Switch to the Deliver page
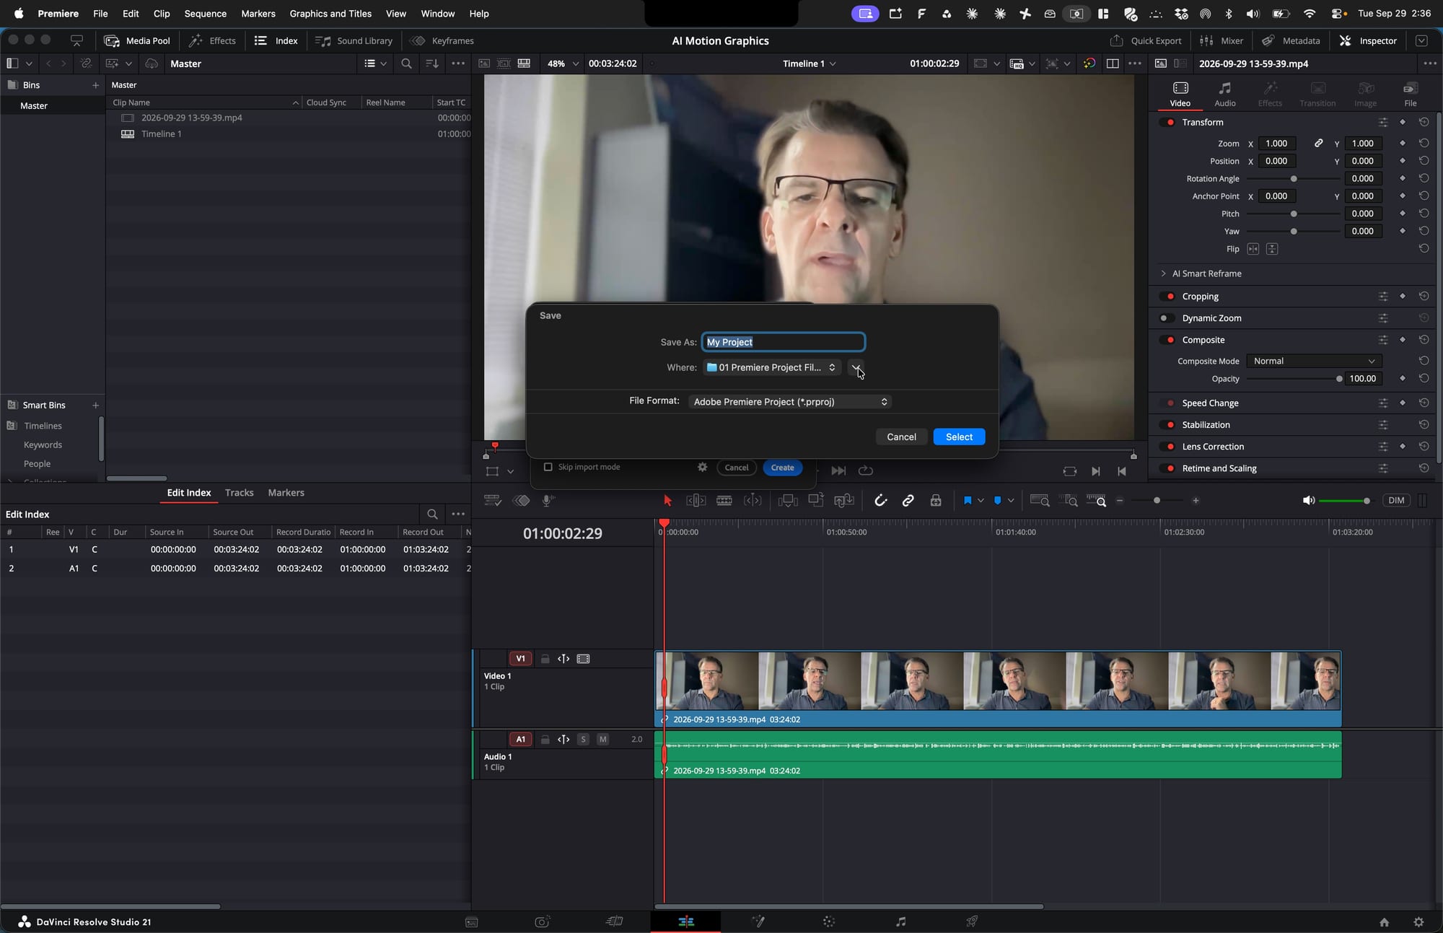The height and width of the screenshot is (933, 1443). [972, 921]
